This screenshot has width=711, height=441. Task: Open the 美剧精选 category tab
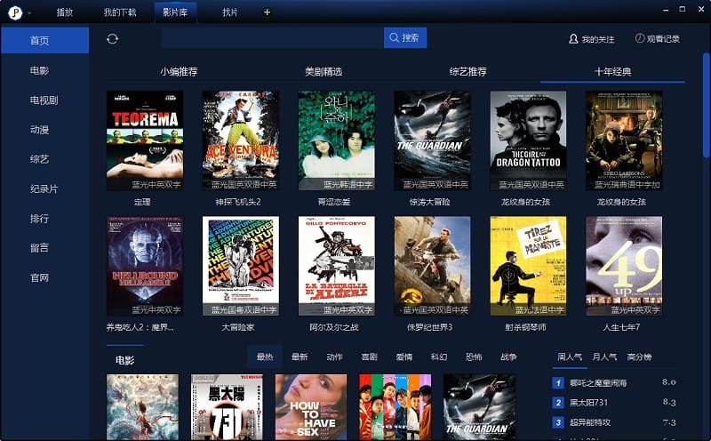point(324,72)
